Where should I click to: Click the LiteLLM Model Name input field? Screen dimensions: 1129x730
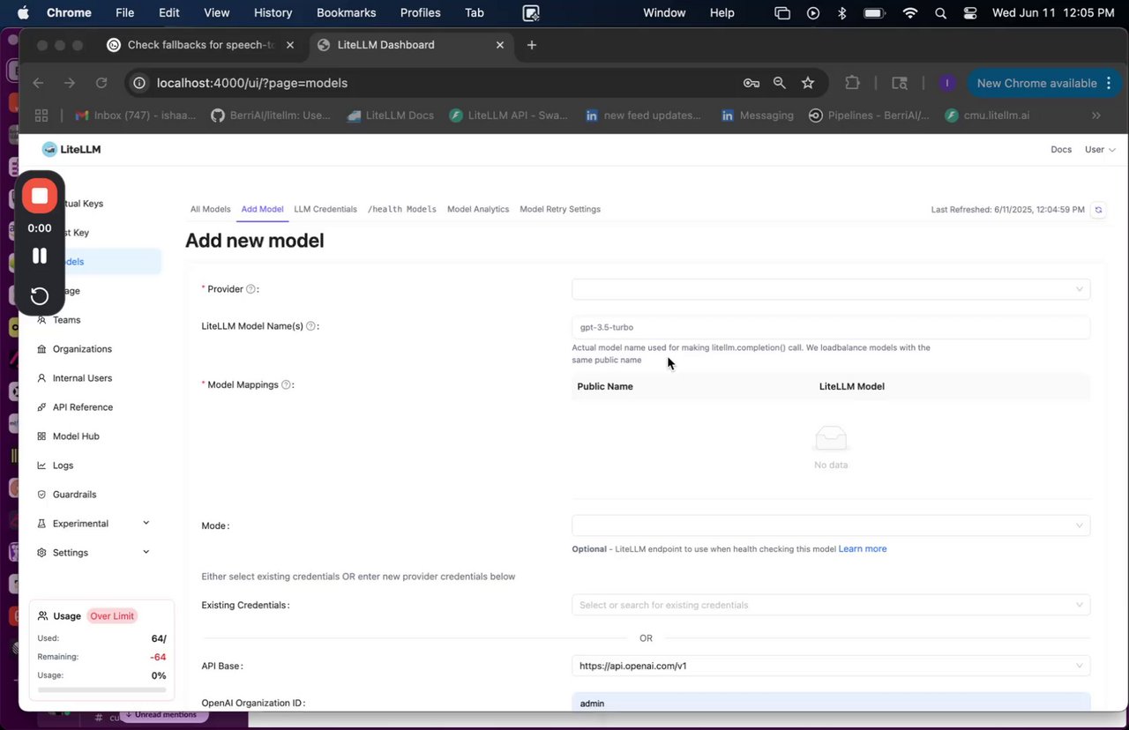point(831,327)
